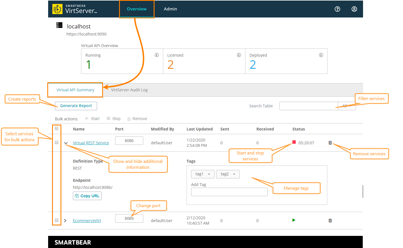
Task: Click the http://localhost:8086/ endpoint text
Action: point(93,187)
